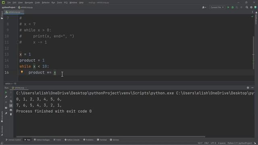Open the Navigate menu
The image size is (258, 145).
(29, 2)
